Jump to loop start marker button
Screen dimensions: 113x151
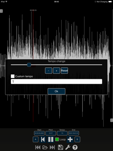[43, 139]
